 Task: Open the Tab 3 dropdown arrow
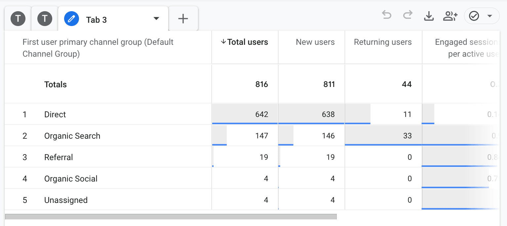click(156, 19)
